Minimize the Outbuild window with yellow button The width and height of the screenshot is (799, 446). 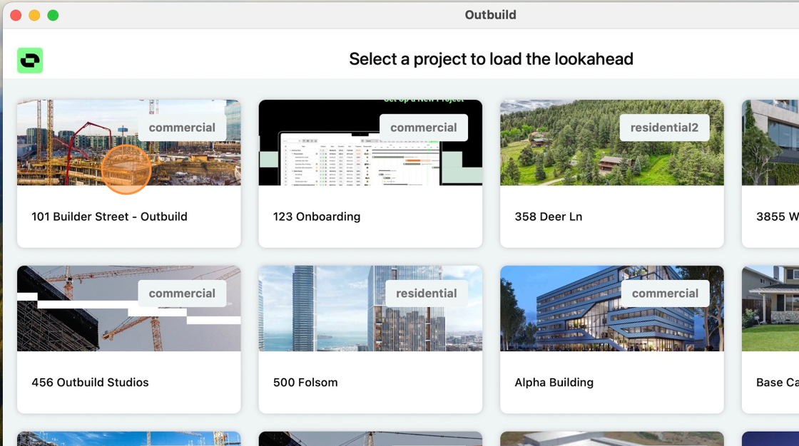[34, 15]
